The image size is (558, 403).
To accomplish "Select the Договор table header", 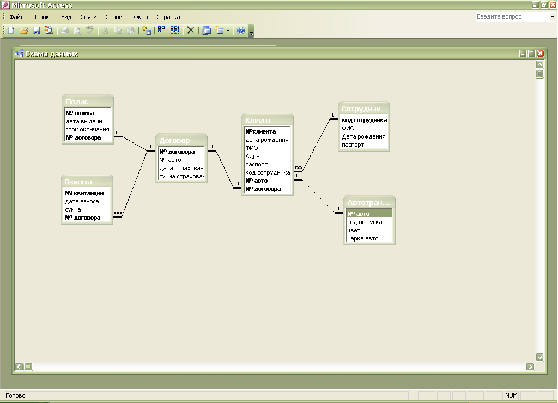I will [181, 140].
